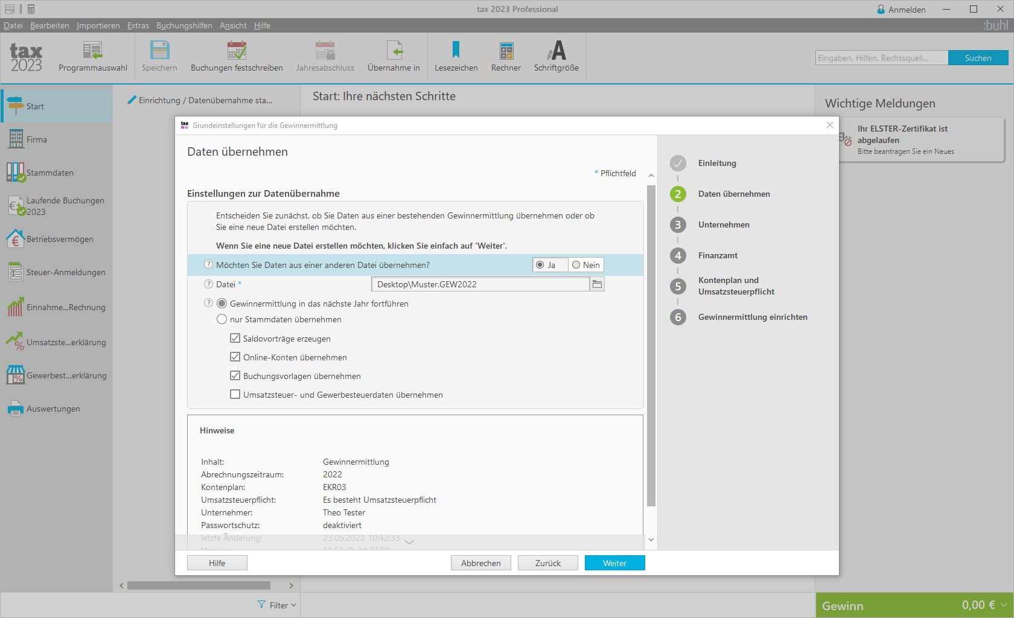This screenshot has width=1014, height=618.
Task: Click help icon beside data transfer question
Action: 209,265
